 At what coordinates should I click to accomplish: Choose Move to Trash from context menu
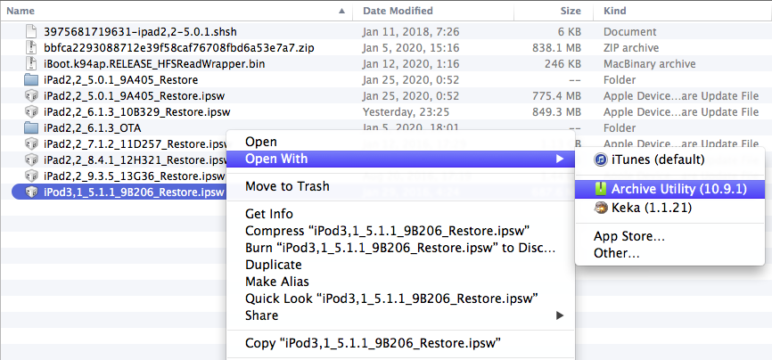[287, 186]
